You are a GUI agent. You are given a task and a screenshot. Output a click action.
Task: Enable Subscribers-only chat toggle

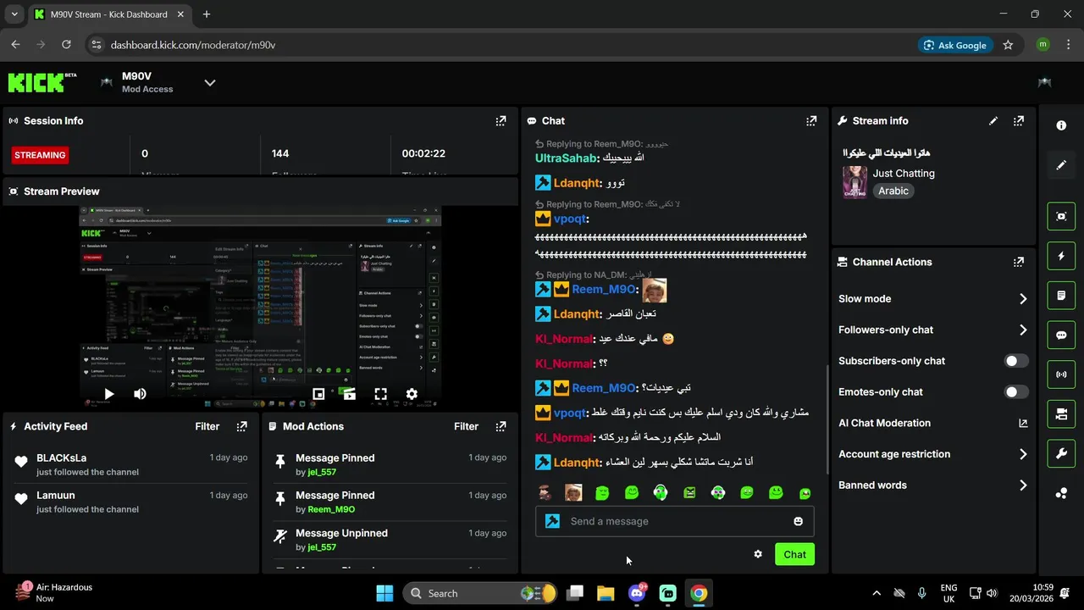click(x=1016, y=361)
